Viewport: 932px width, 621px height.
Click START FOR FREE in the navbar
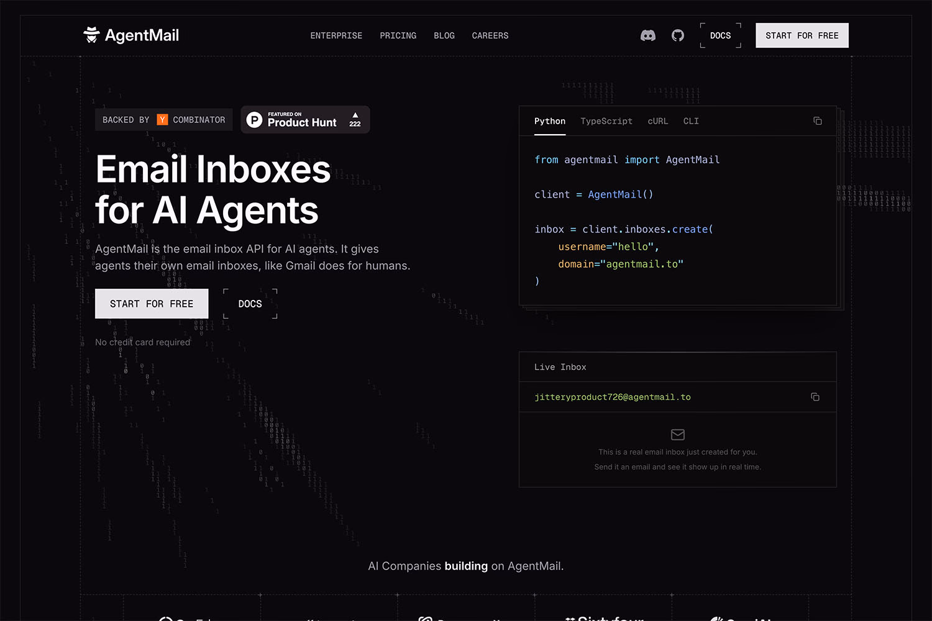click(802, 35)
